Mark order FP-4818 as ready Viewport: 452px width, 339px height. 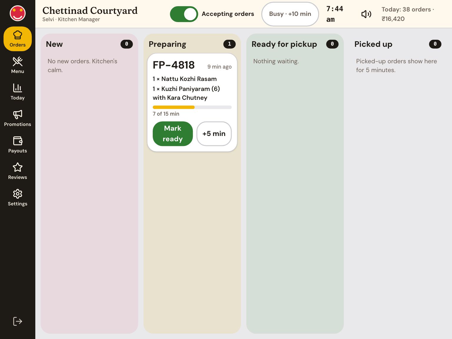click(173, 134)
